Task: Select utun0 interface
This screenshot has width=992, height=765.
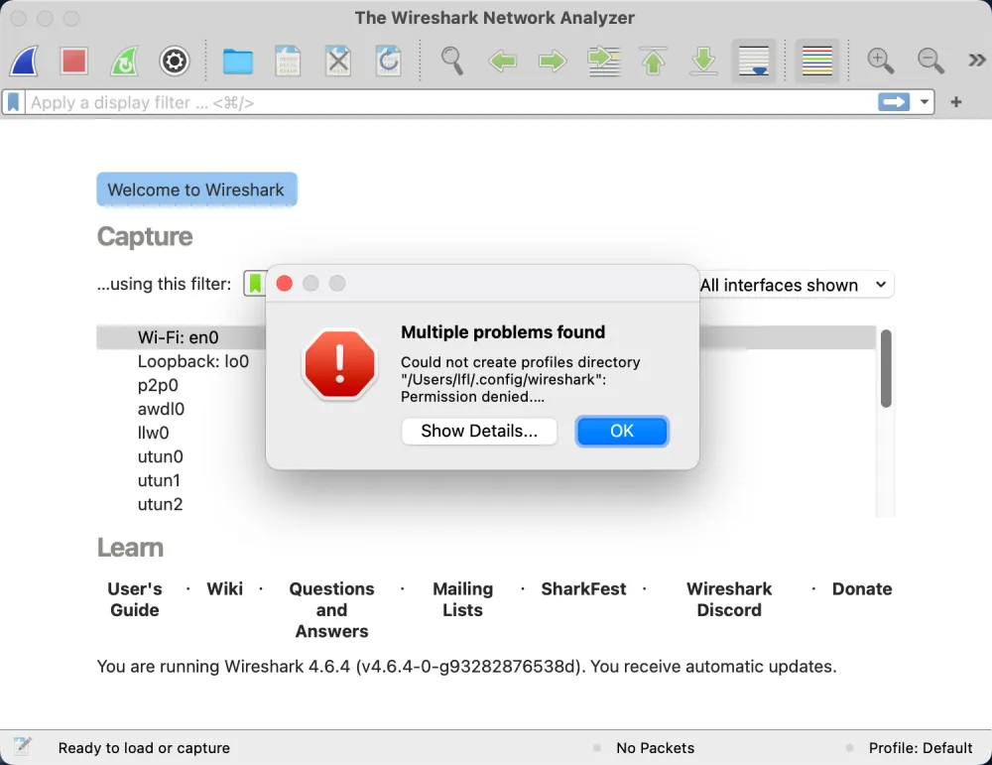Action: 160,456
